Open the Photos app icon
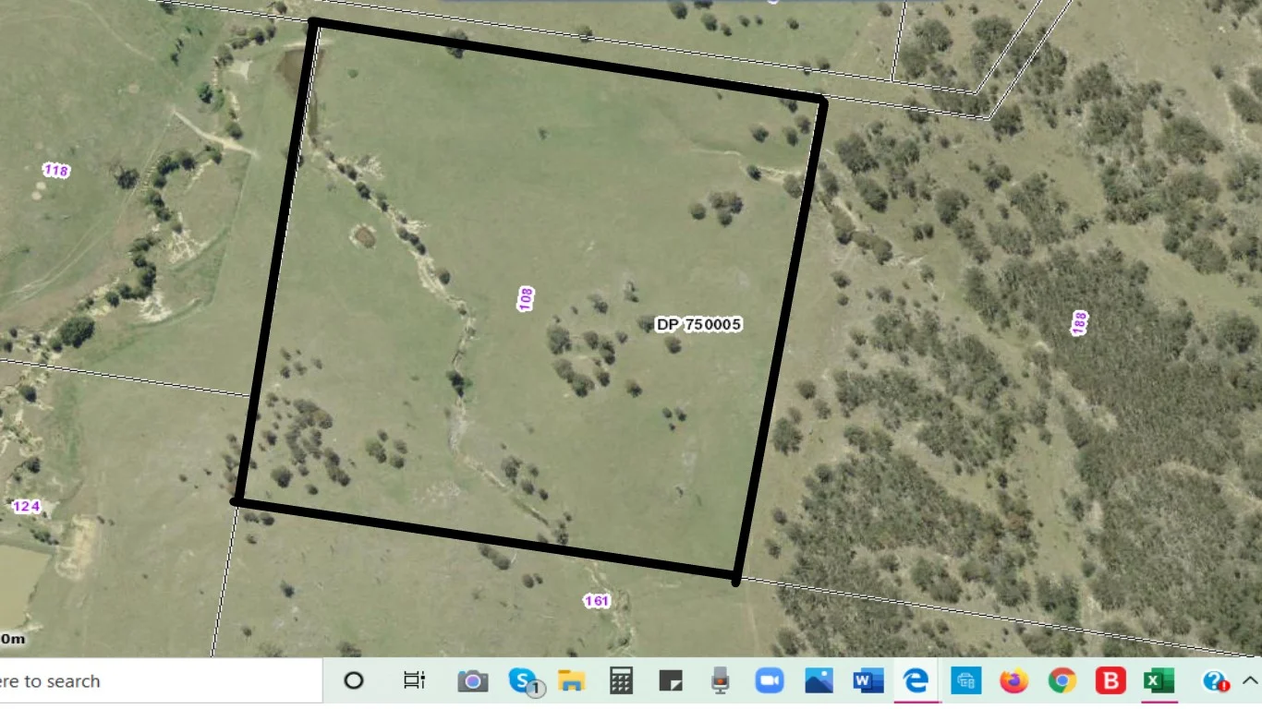The width and height of the screenshot is (1262, 709). 819,681
